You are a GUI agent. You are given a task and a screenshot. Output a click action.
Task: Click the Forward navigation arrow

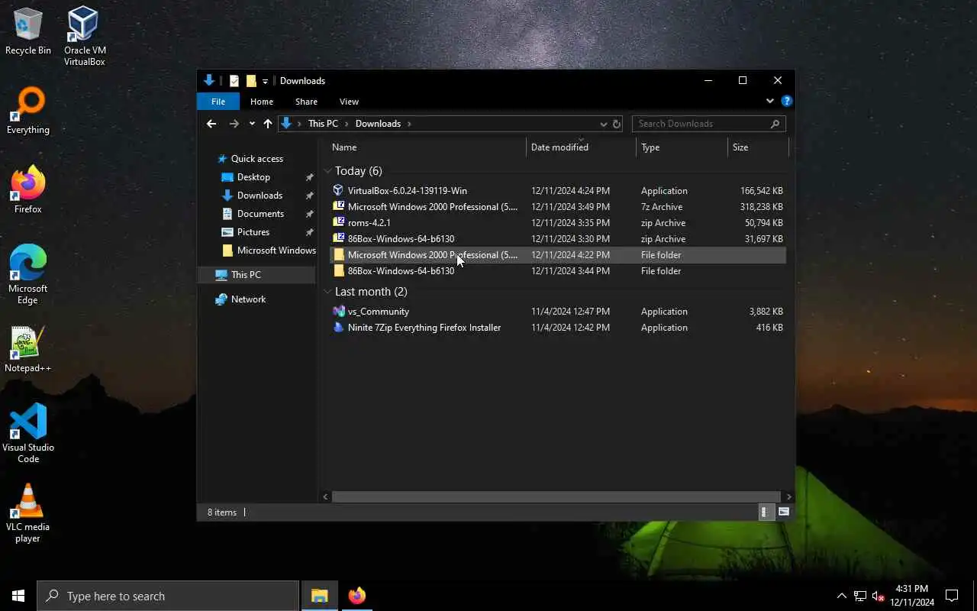(x=234, y=124)
